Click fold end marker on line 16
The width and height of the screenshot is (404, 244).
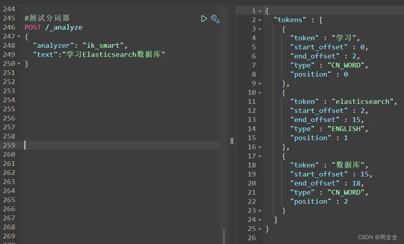coord(260,147)
